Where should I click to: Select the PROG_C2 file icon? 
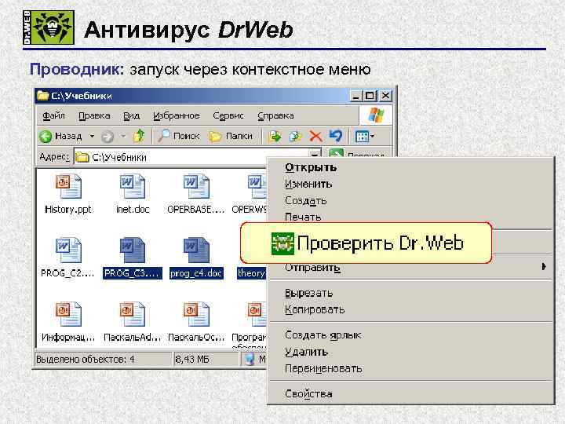tap(68, 250)
